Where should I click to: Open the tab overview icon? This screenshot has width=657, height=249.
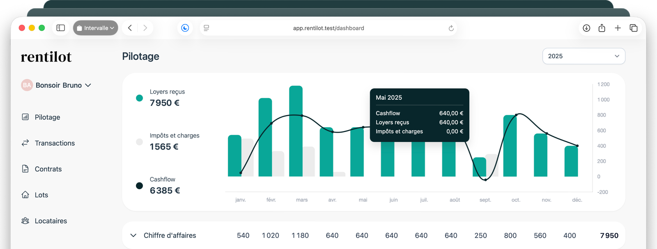pos(633,28)
